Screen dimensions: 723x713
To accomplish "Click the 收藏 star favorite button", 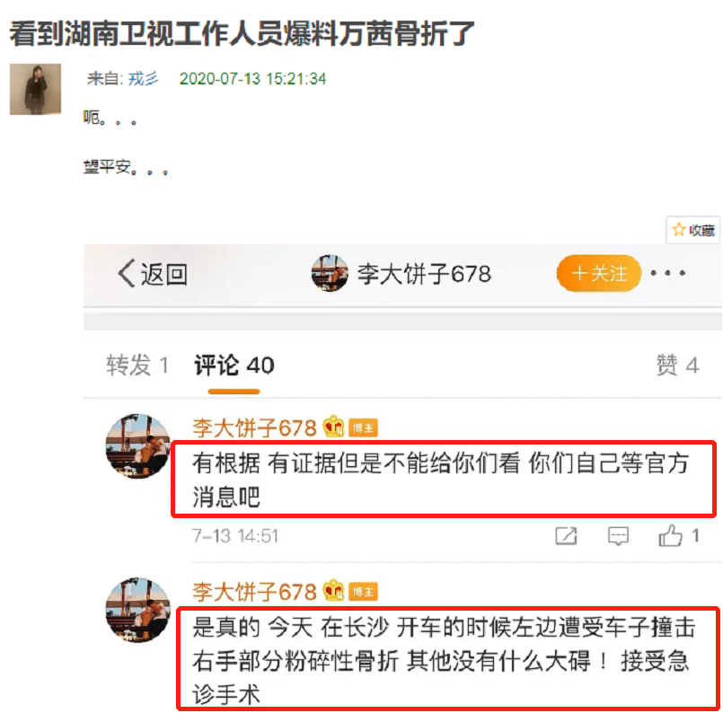I will click(693, 230).
